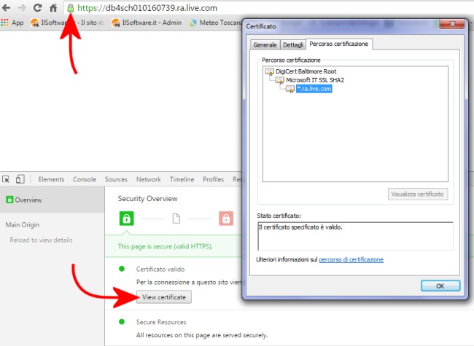The width and height of the screenshot is (474, 346).
Task: Click the page document icon in overview
Action: (x=176, y=219)
